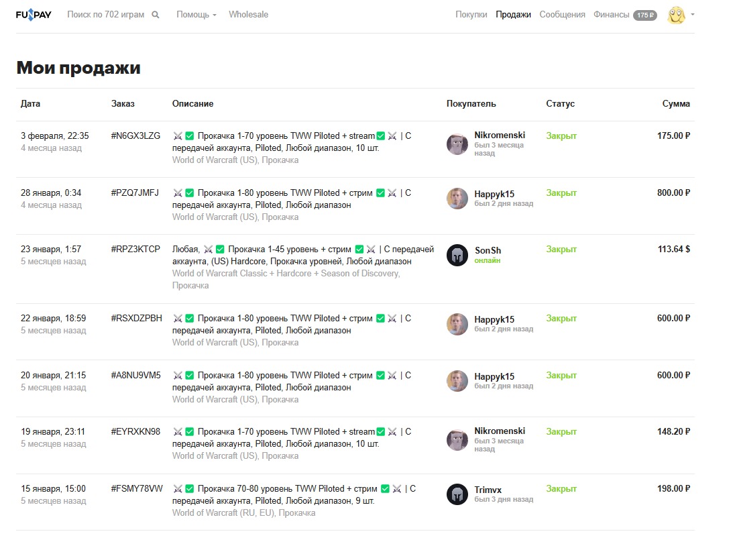
Task: Open buyer Nikromenski in order #EYRXKN98
Action: [x=500, y=431]
